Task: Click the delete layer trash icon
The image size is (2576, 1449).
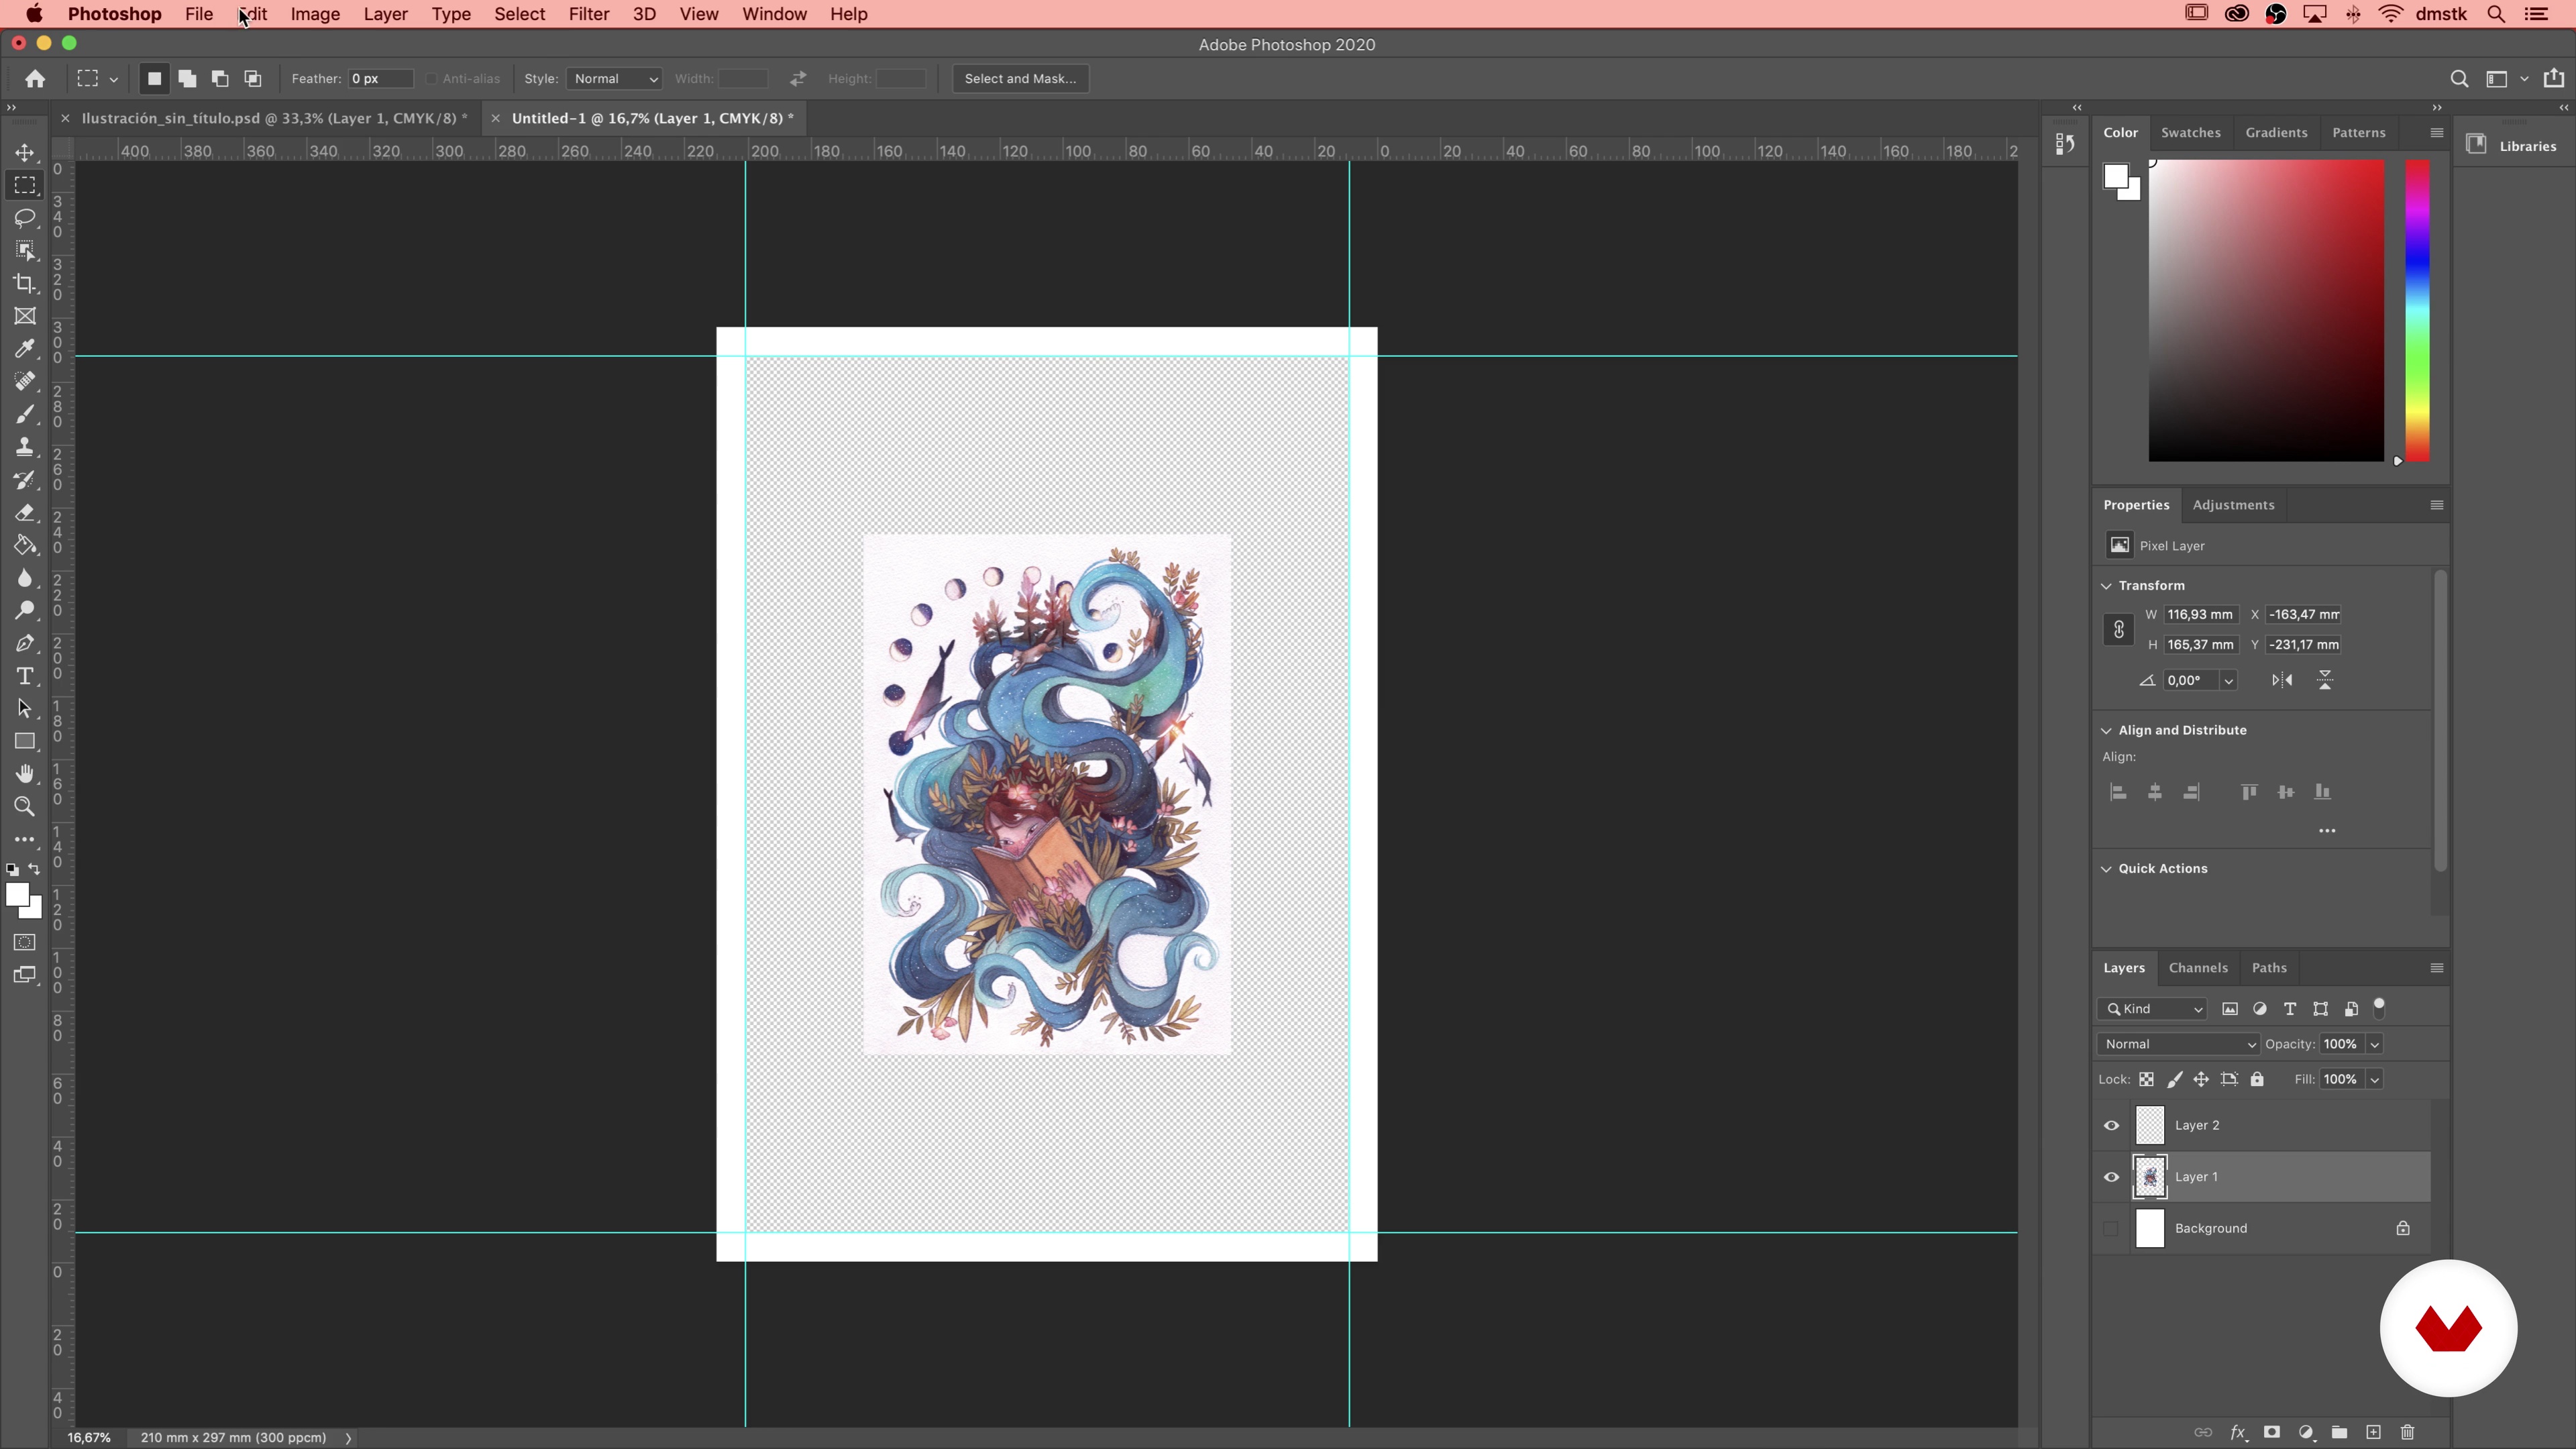Action: [x=2407, y=1432]
